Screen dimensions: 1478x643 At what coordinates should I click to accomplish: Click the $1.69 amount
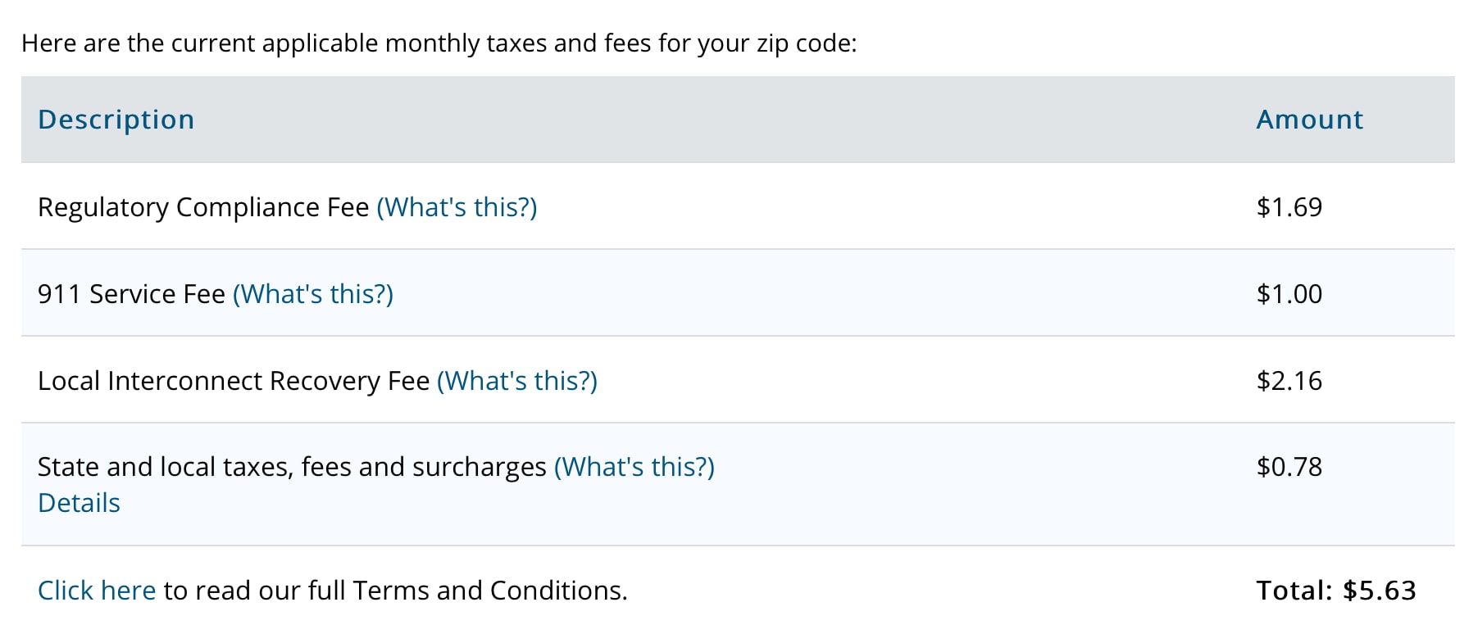1289,207
